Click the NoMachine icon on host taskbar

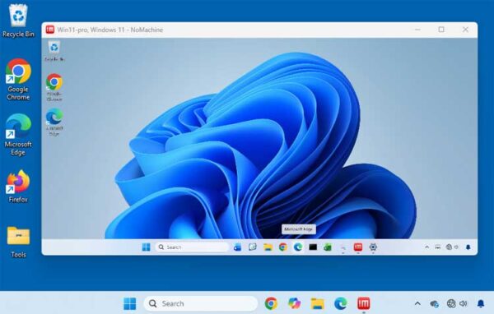point(364,303)
